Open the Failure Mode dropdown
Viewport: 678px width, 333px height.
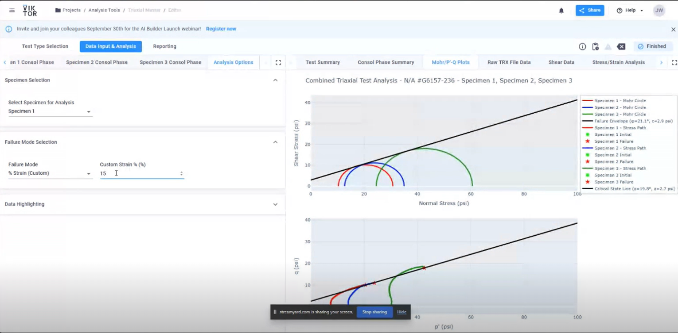pyautogui.click(x=50, y=173)
